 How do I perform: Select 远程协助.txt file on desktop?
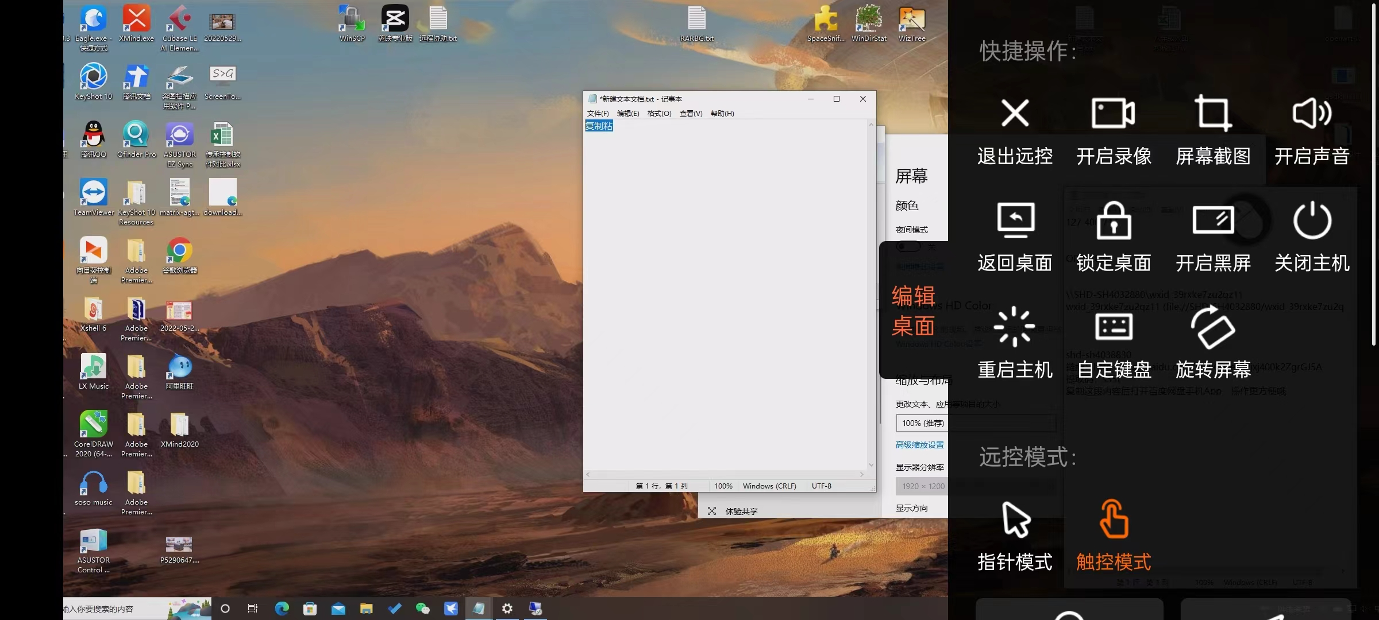point(438,24)
